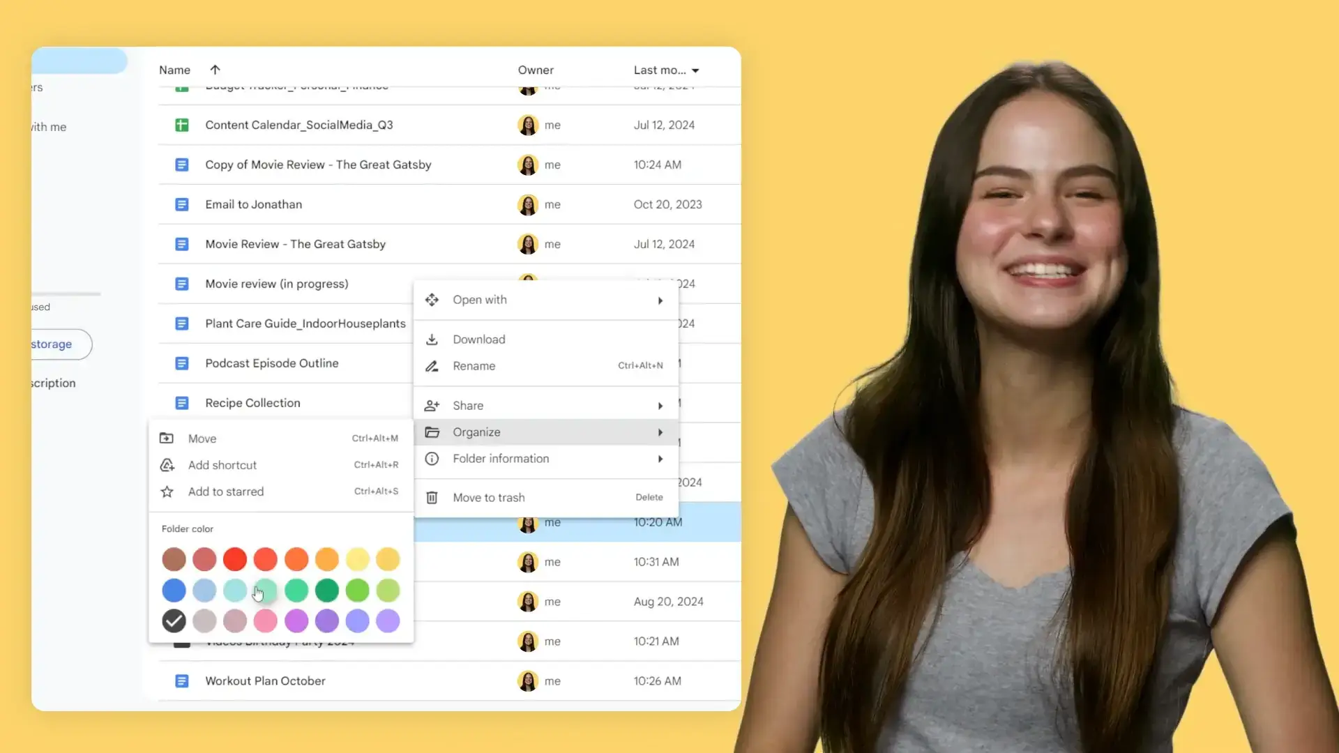The height and width of the screenshot is (753, 1339).
Task: Expand the Share submenu arrow
Action: pos(660,406)
